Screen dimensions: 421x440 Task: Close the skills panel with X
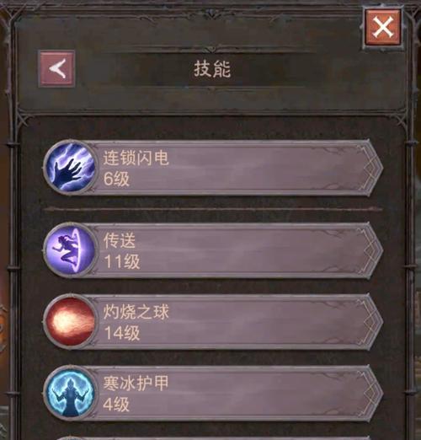pos(382,28)
